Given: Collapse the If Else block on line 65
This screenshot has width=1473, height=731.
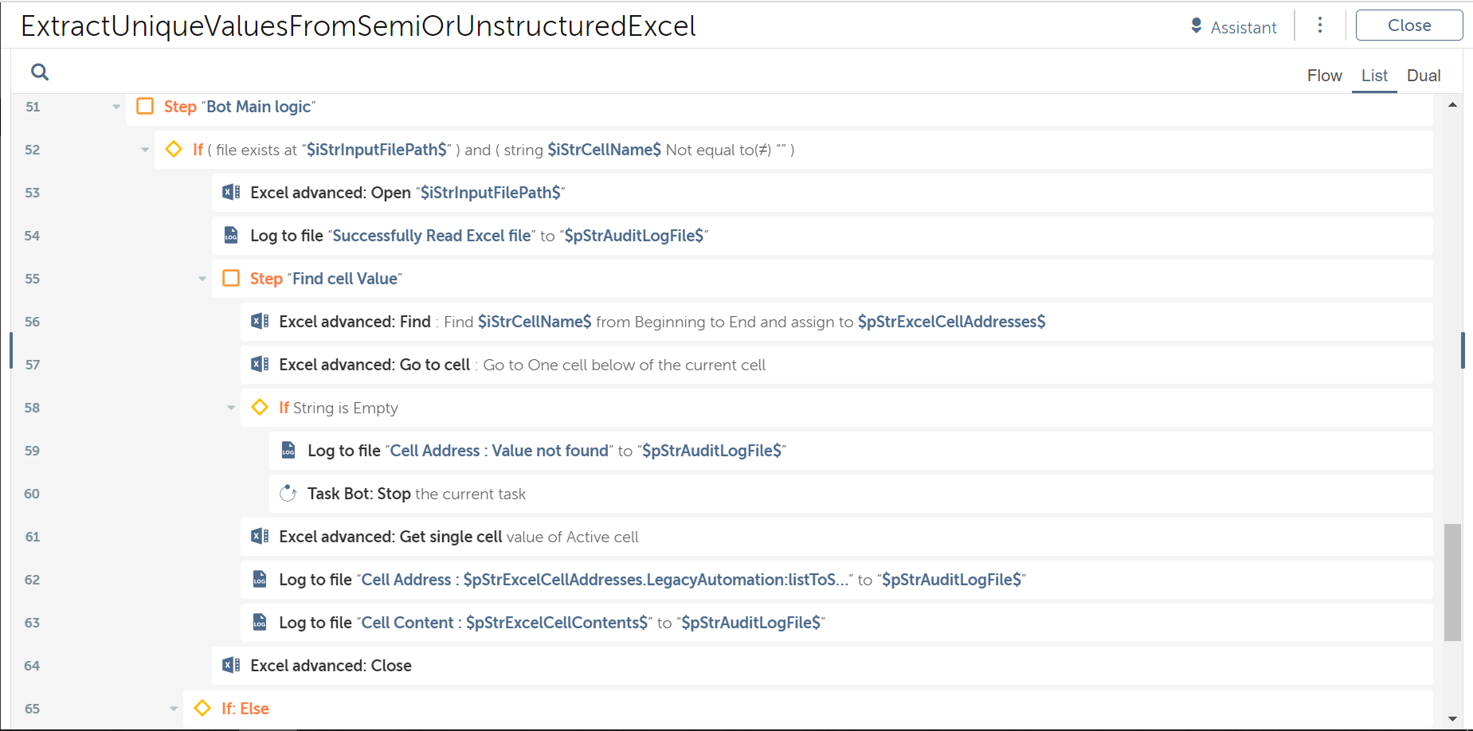Looking at the screenshot, I should click(x=174, y=709).
